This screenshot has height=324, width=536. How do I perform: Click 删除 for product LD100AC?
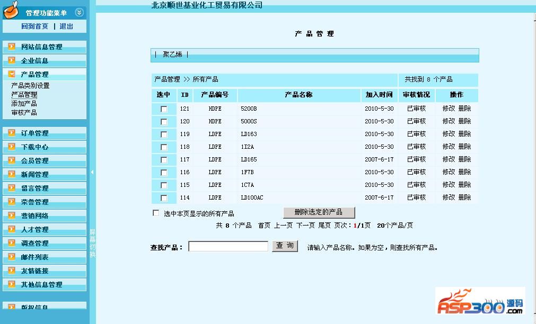(464, 197)
